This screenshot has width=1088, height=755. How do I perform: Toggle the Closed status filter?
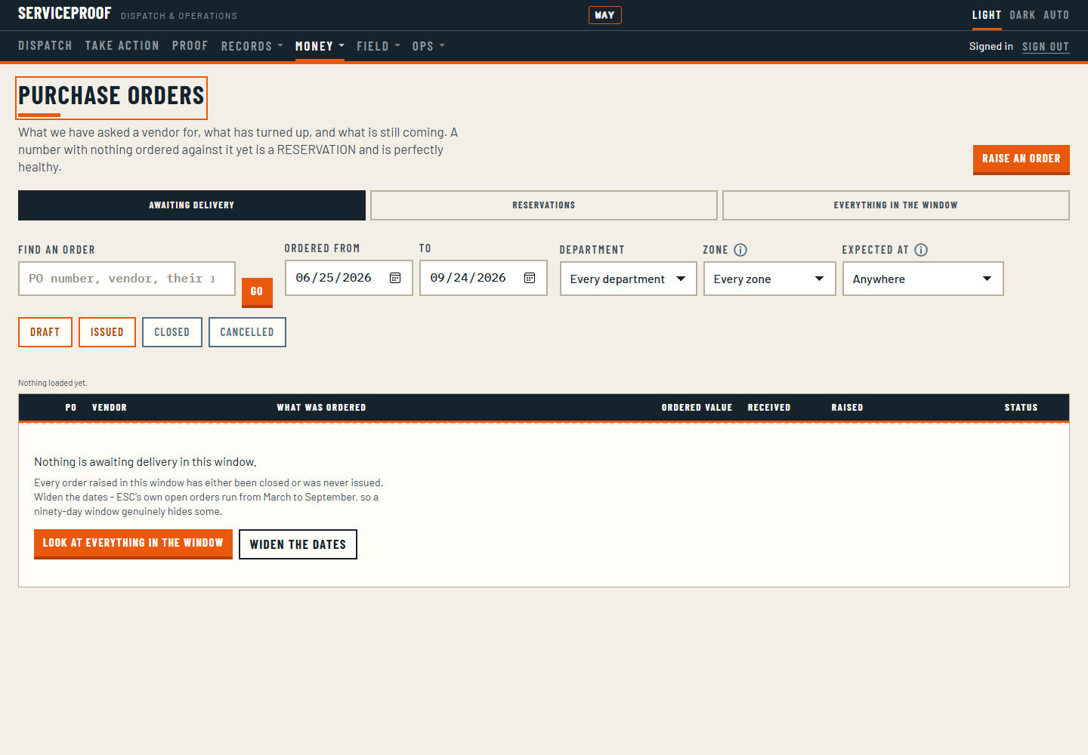coord(172,332)
